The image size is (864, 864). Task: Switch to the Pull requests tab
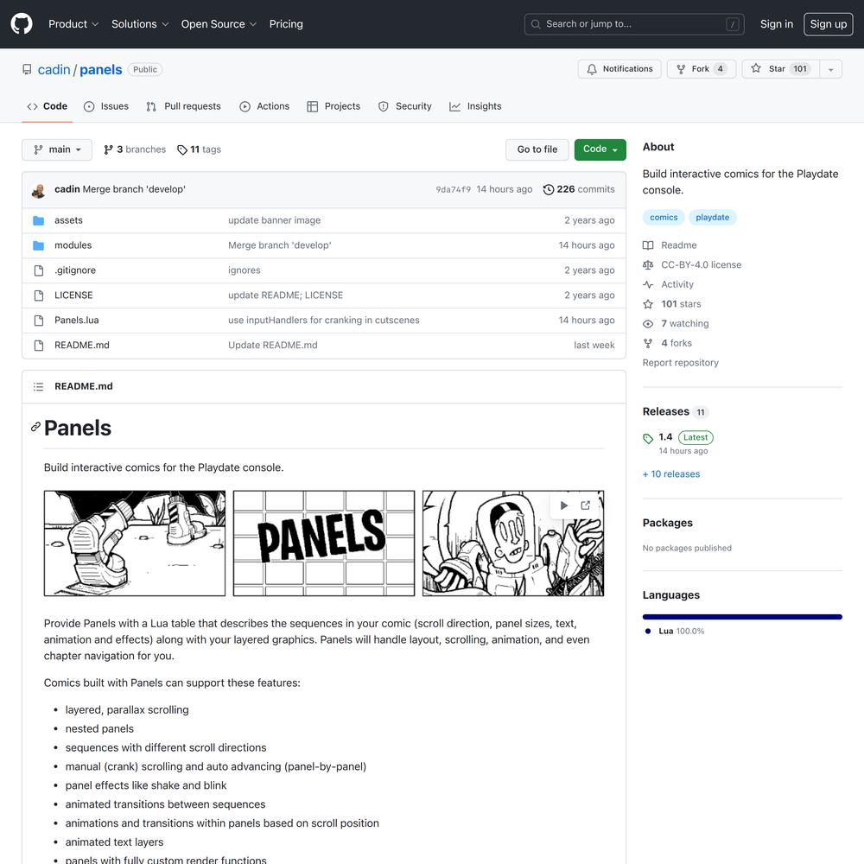(x=183, y=106)
